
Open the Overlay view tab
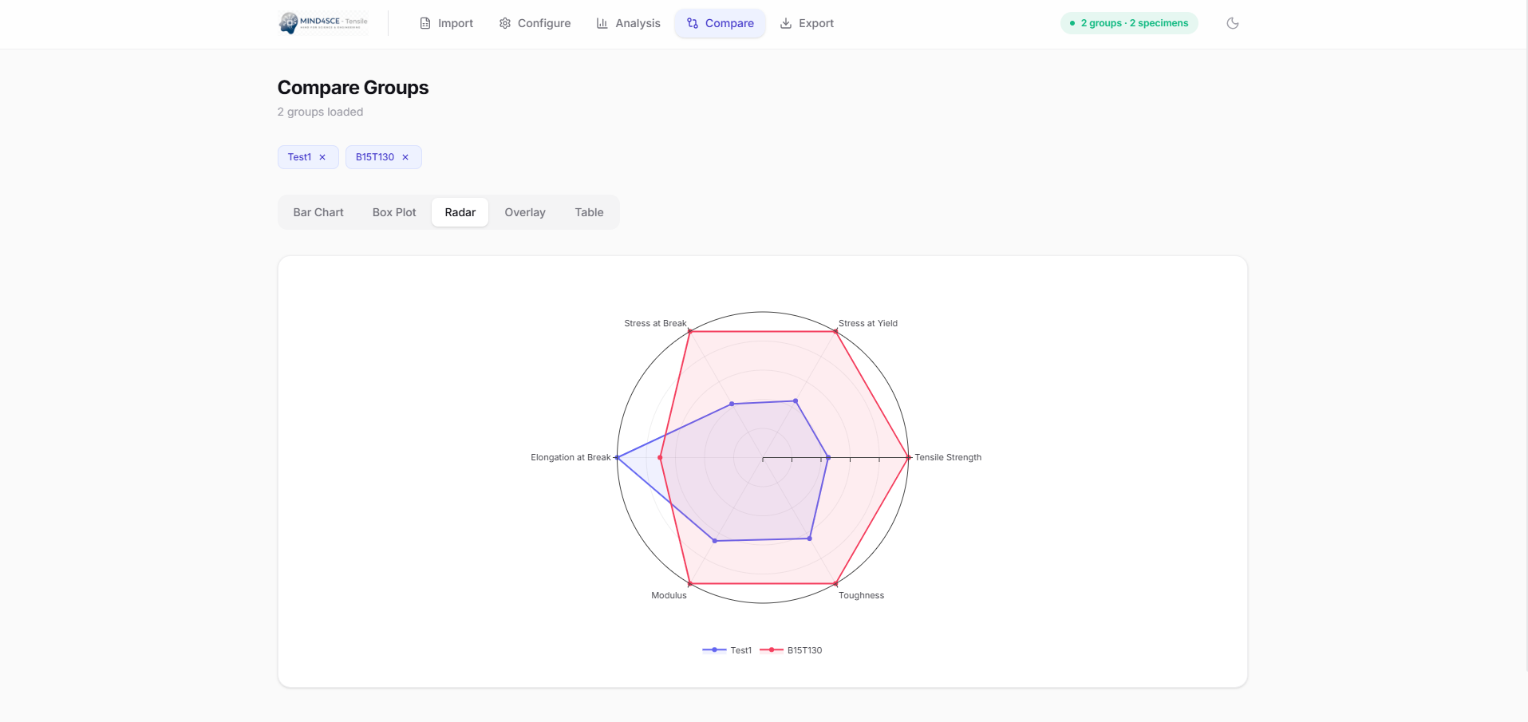tap(525, 212)
